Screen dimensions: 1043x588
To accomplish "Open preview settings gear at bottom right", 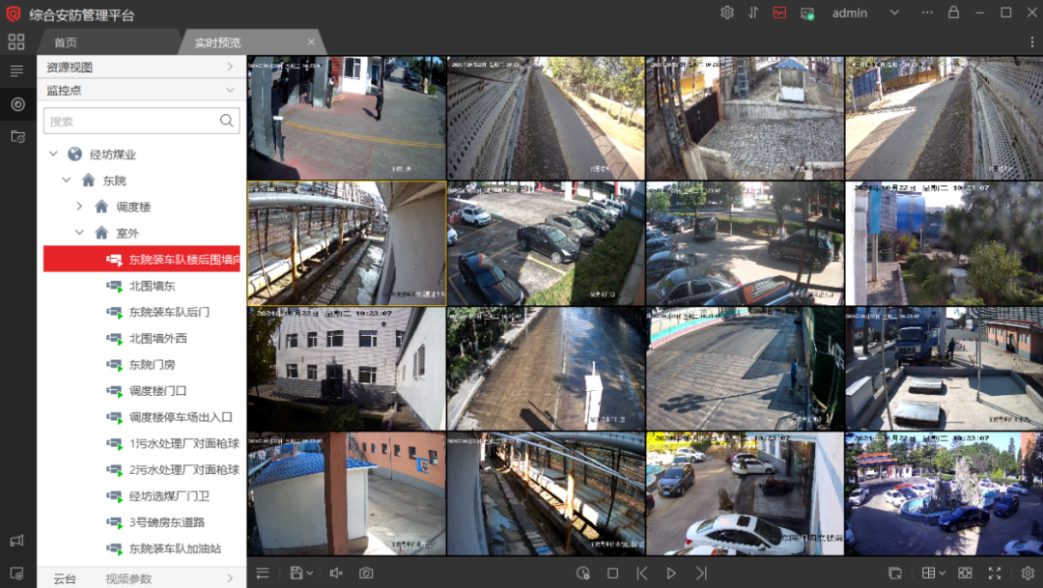I will click(x=1028, y=573).
